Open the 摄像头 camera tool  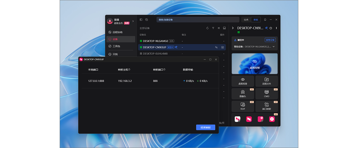[243, 94]
